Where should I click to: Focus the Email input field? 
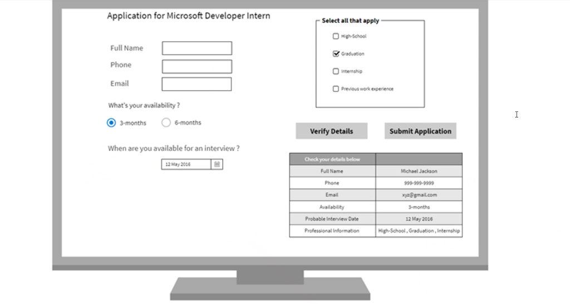pyautogui.click(x=196, y=84)
